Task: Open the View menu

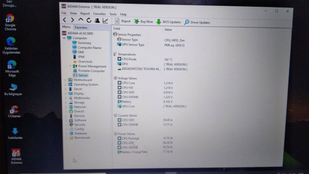Action: [x=73, y=13]
